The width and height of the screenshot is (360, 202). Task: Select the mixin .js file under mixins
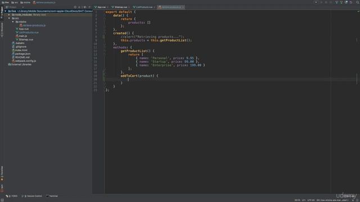tap(34, 25)
